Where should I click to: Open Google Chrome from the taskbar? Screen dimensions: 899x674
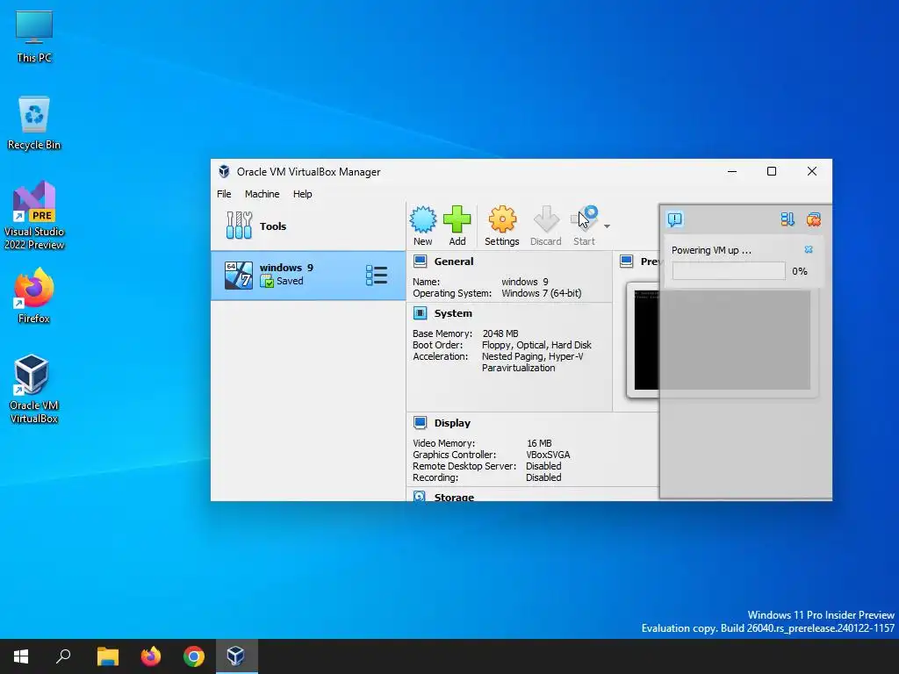point(194,656)
